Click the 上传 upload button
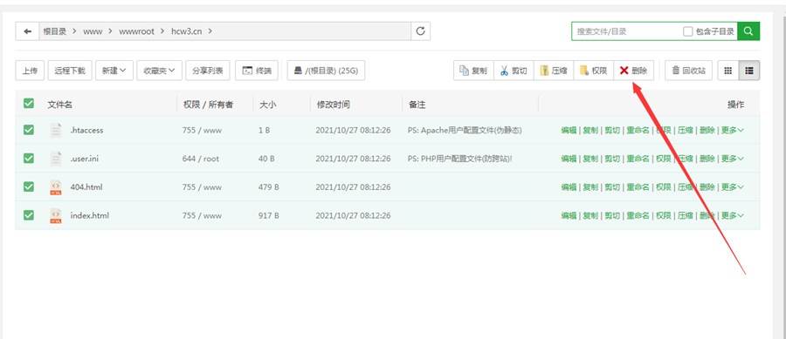 (30, 71)
